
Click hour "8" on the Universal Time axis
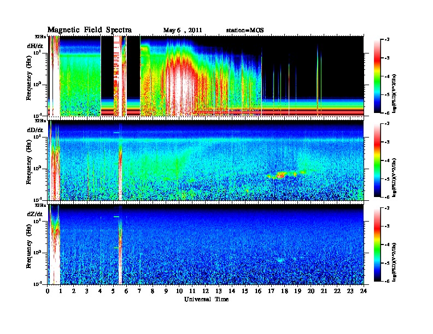point(153,291)
